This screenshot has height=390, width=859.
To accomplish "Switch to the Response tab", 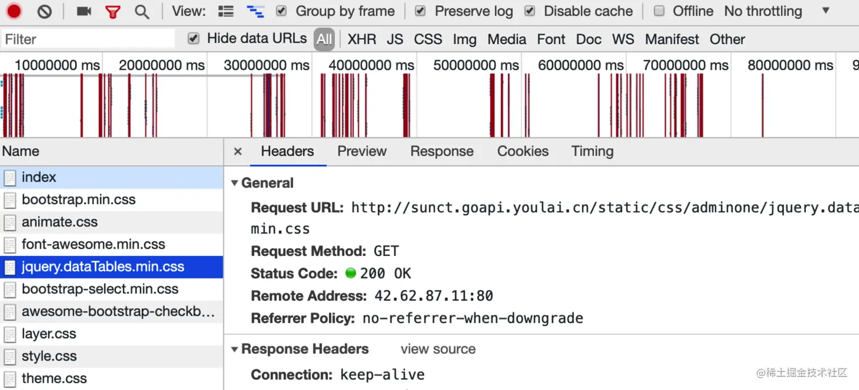I will (442, 152).
